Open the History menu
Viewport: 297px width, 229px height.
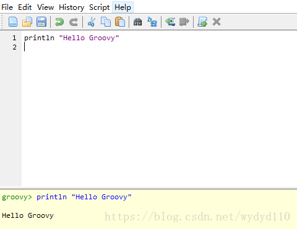tap(72, 7)
